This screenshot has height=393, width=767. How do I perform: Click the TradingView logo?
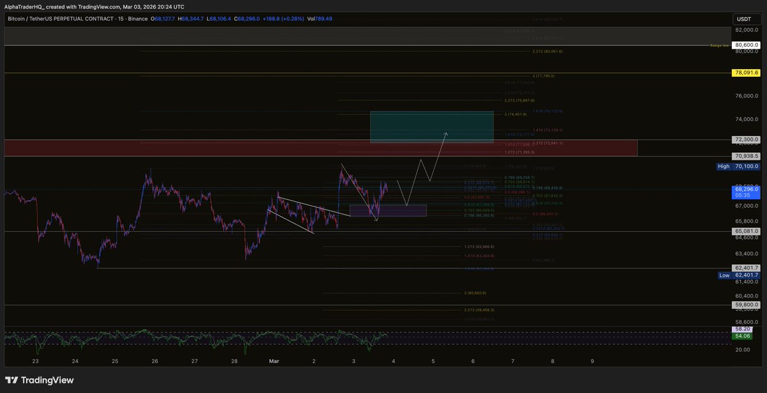point(39,380)
